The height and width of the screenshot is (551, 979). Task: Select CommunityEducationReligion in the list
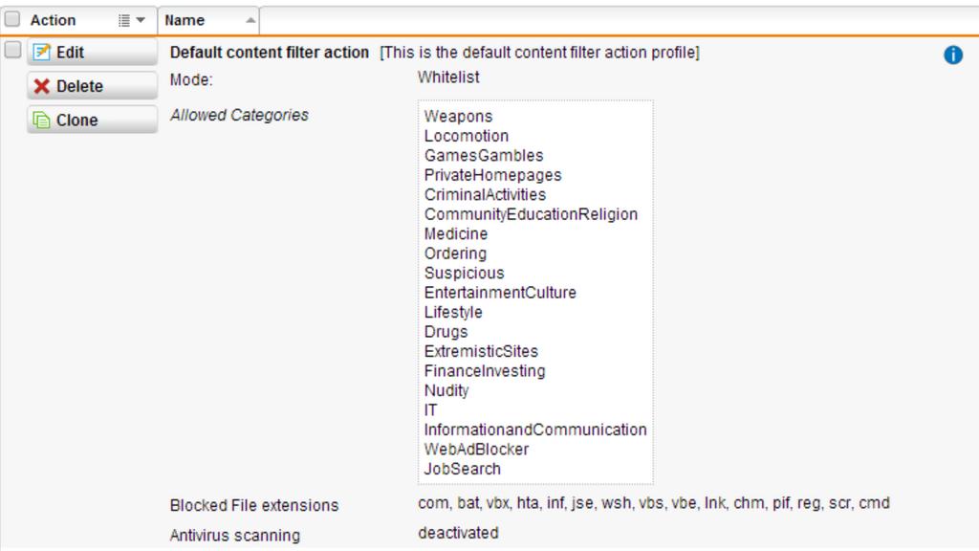tap(531, 214)
